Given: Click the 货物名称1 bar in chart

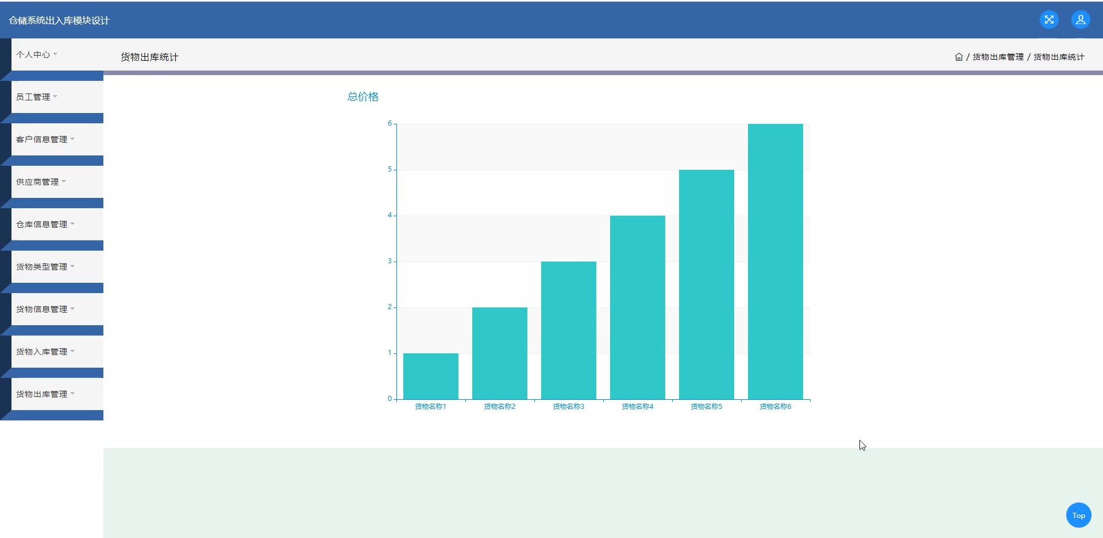Looking at the screenshot, I should click(431, 376).
